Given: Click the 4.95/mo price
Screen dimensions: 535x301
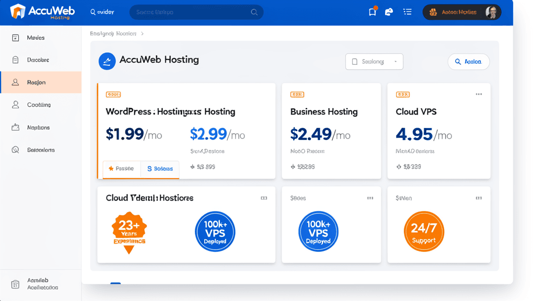Looking at the screenshot, I should (424, 134).
